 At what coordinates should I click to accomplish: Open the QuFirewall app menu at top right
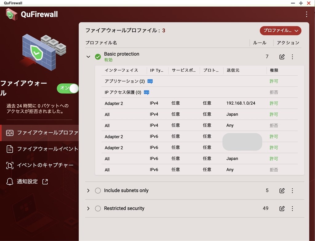[306, 14]
